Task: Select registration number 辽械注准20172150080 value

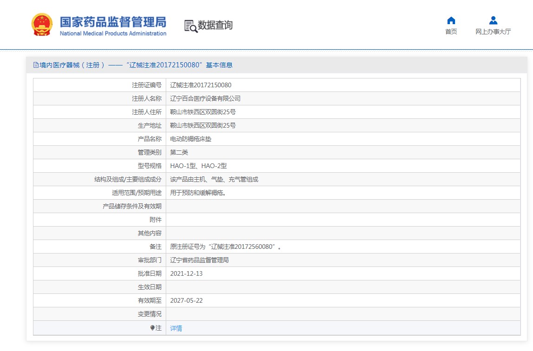Action: [x=201, y=85]
